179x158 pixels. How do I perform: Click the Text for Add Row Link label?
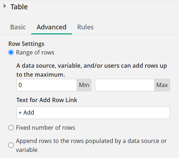pyautogui.click(x=47, y=100)
